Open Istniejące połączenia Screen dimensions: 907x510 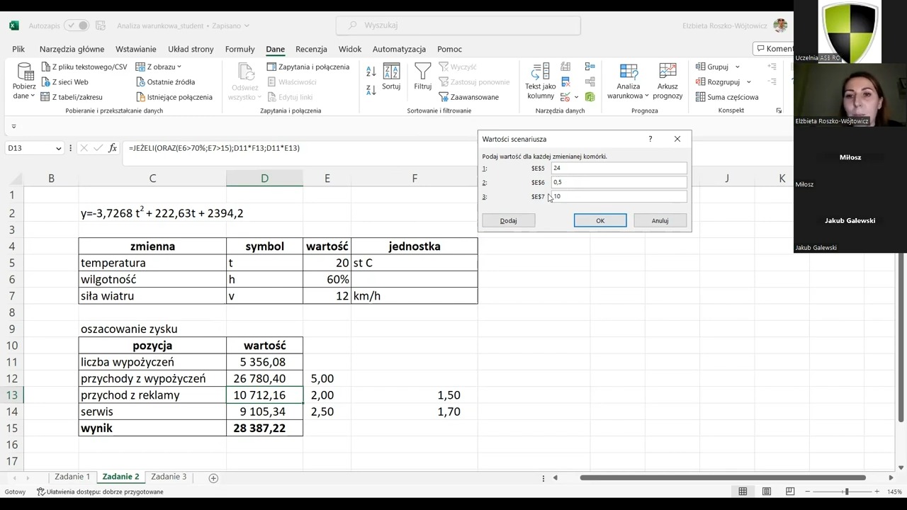coord(174,97)
